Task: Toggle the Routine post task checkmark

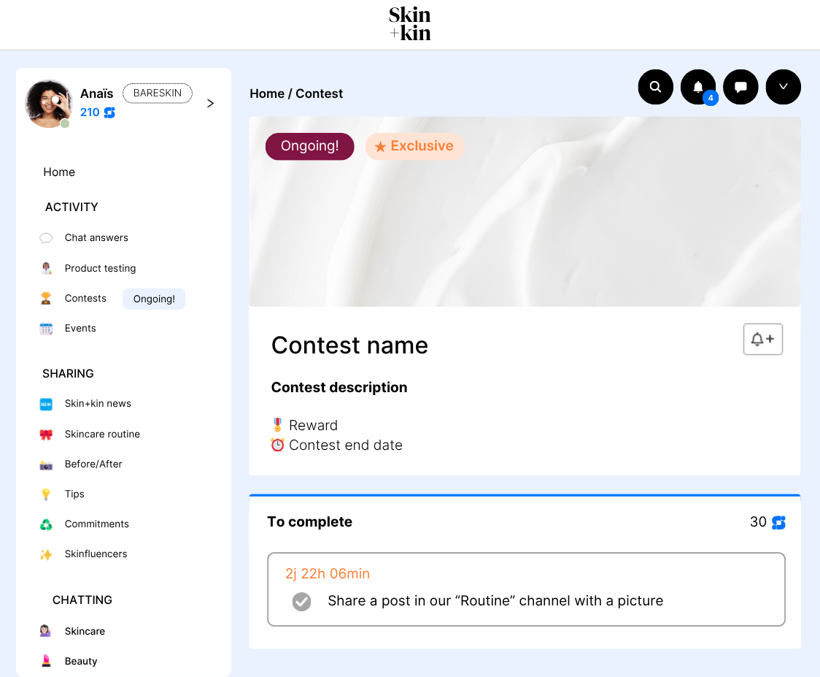Action: tap(301, 602)
